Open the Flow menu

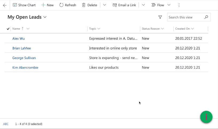coord(161,5)
